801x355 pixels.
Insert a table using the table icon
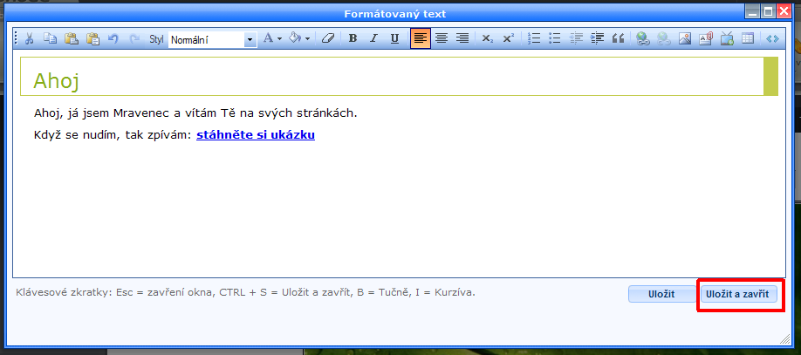pos(748,38)
